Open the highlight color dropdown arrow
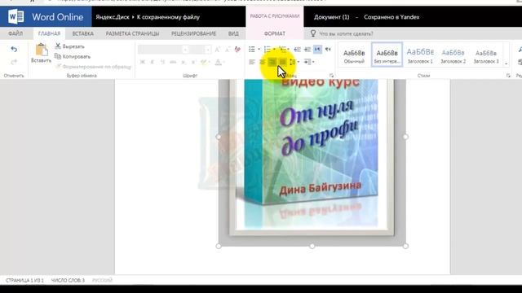The height and width of the screenshot is (293, 522). (x=210, y=62)
